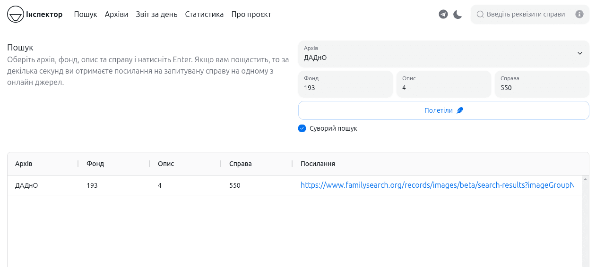Open the Пошук menu item

click(86, 15)
